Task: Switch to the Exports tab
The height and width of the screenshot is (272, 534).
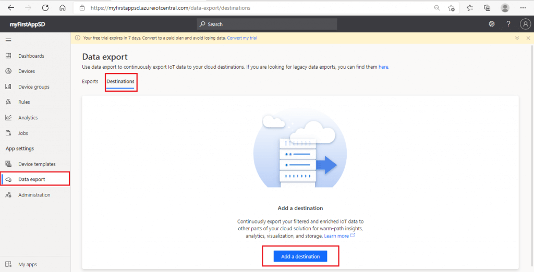Action: pos(90,82)
